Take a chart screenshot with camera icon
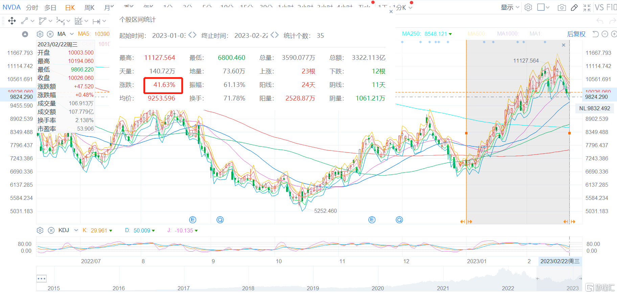The height and width of the screenshot is (294, 617). pos(562,7)
